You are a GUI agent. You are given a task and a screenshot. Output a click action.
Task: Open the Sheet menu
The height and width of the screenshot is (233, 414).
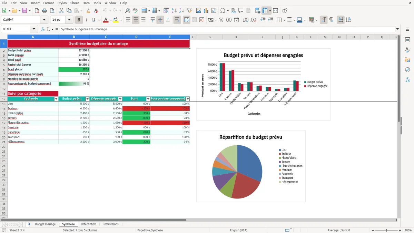tap(75, 3)
